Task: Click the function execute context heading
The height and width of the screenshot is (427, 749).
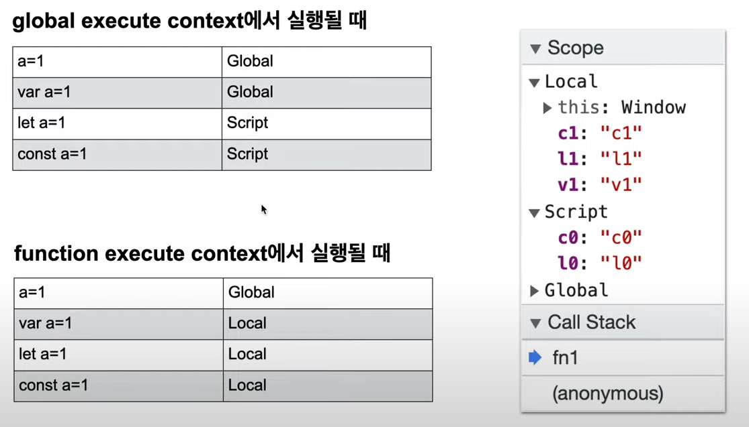Action: [202, 253]
